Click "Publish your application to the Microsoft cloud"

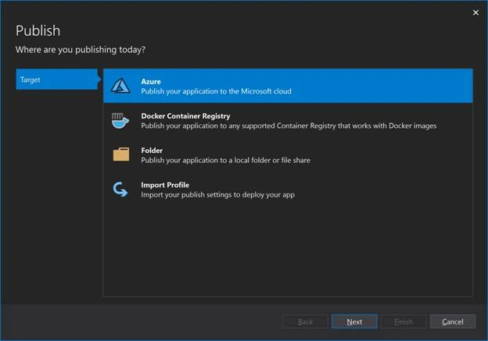217,91
